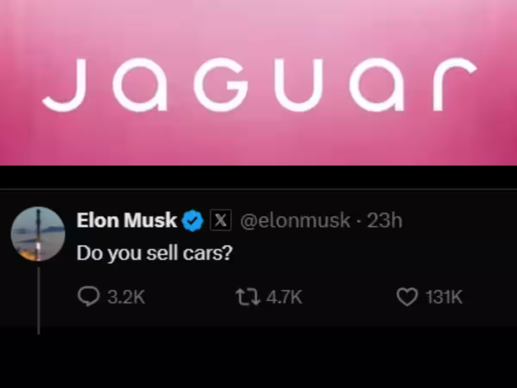Click the capital G in Jaguar logo
The image size is (517, 388).
pyautogui.click(x=221, y=85)
